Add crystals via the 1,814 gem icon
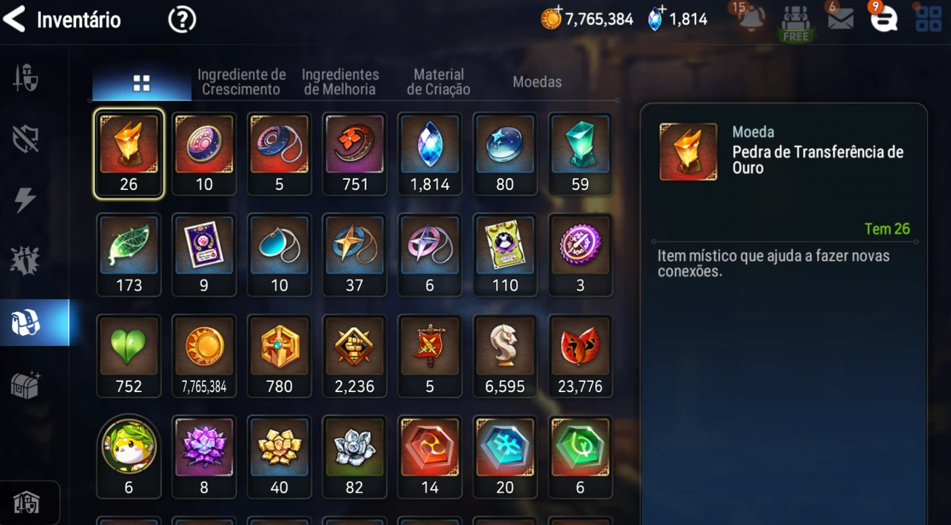This screenshot has height=525, width=951. tap(655, 19)
